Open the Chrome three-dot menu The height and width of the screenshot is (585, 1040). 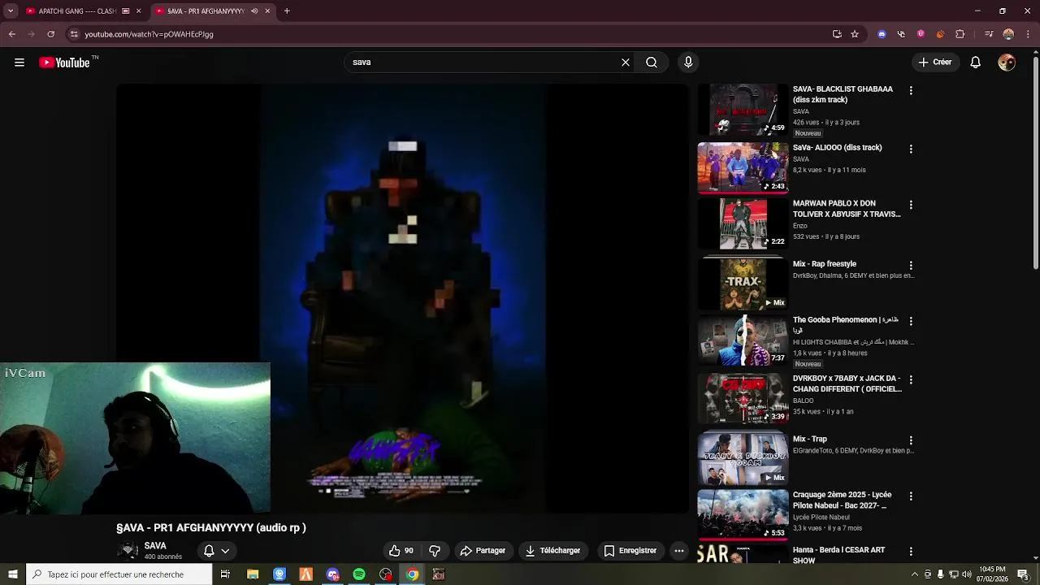[1028, 34]
